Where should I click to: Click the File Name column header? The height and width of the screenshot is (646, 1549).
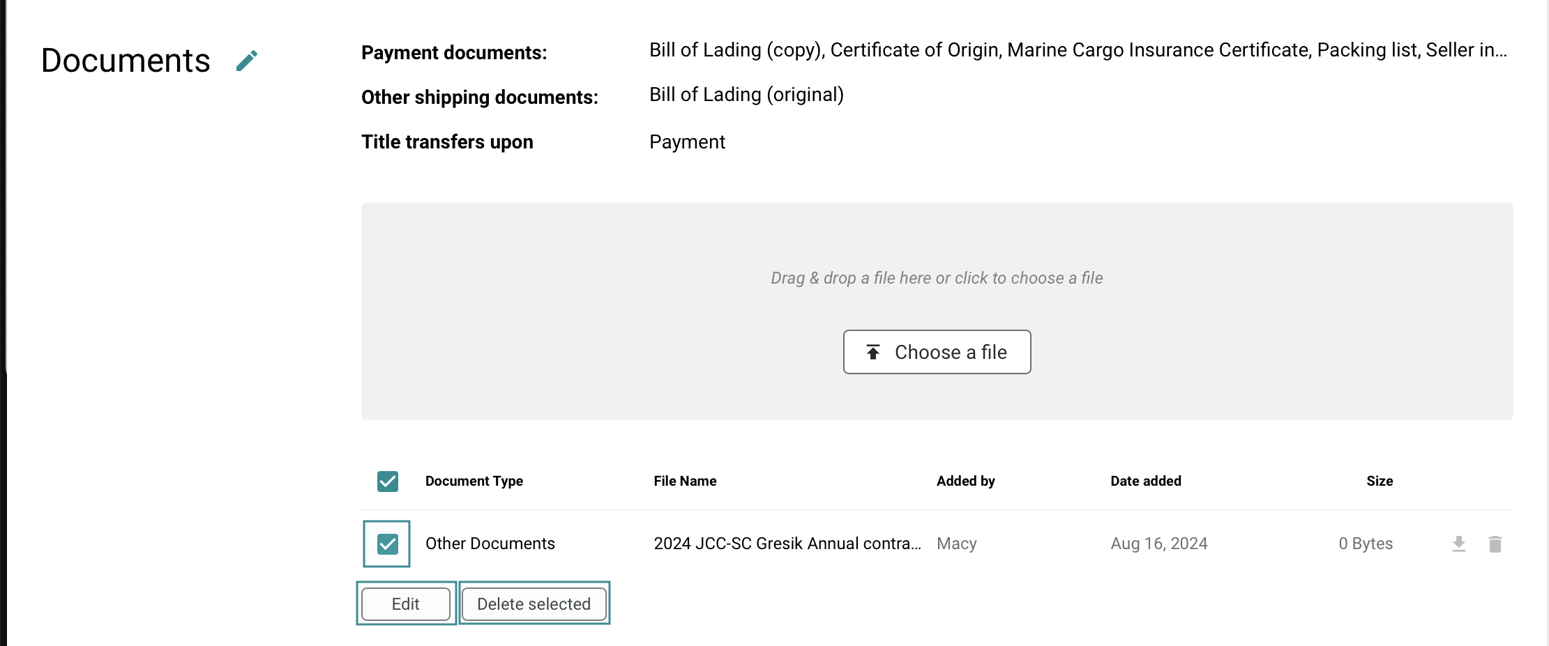(685, 482)
